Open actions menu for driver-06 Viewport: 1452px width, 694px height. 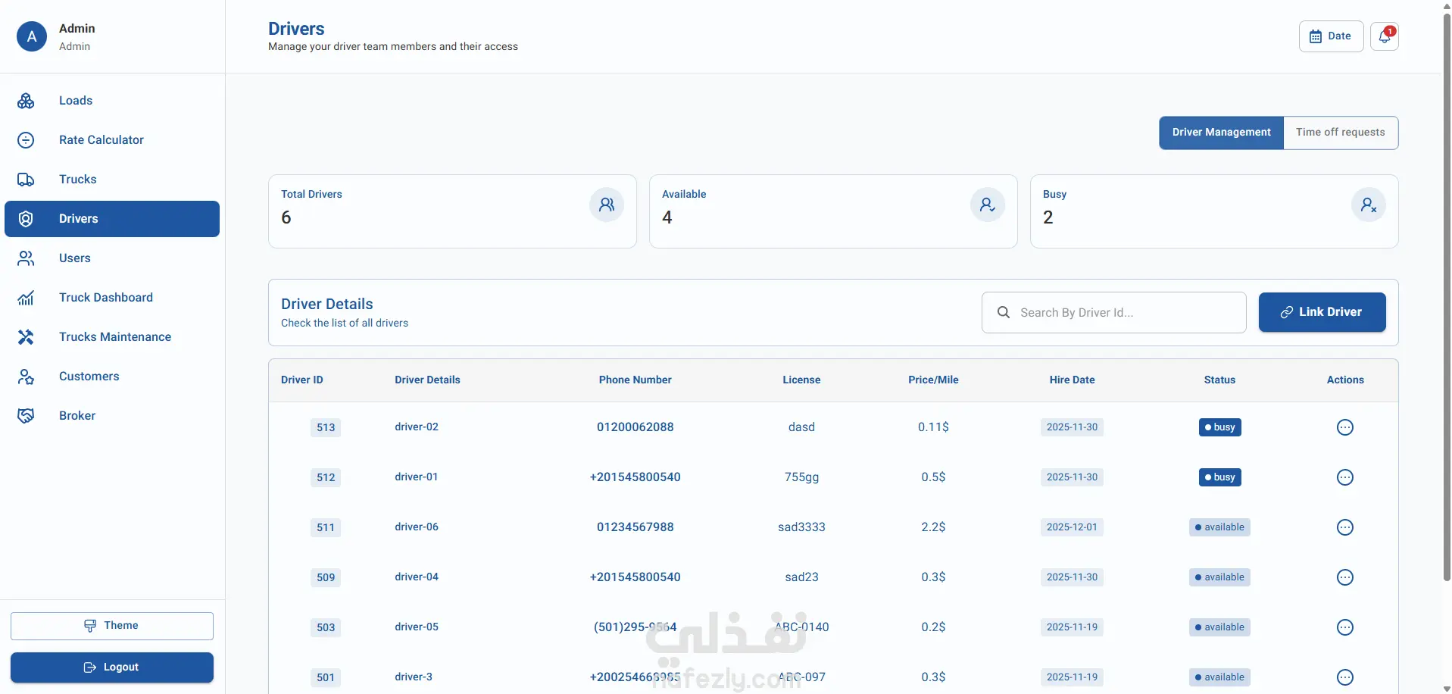[x=1345, y=527]
